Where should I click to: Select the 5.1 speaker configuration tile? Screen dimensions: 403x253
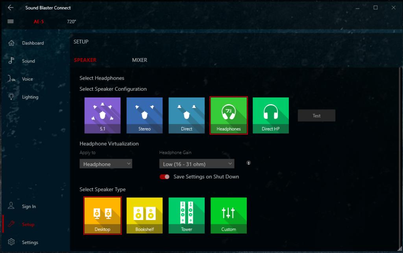[x=102, y=115]
